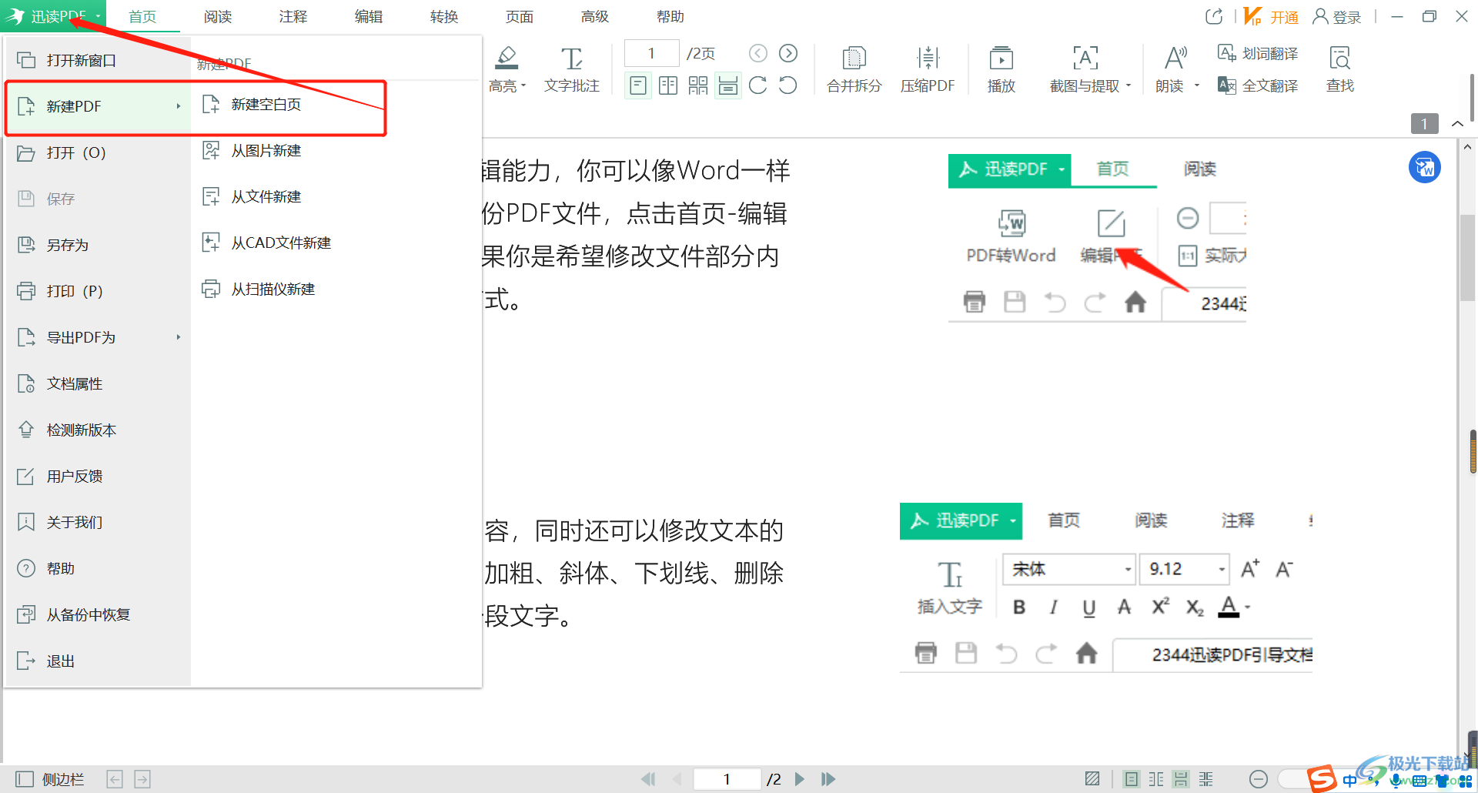Jump to first page in status bar
Image resolution: width=1478 pixels, height=793 pixels.
point(648,779)
